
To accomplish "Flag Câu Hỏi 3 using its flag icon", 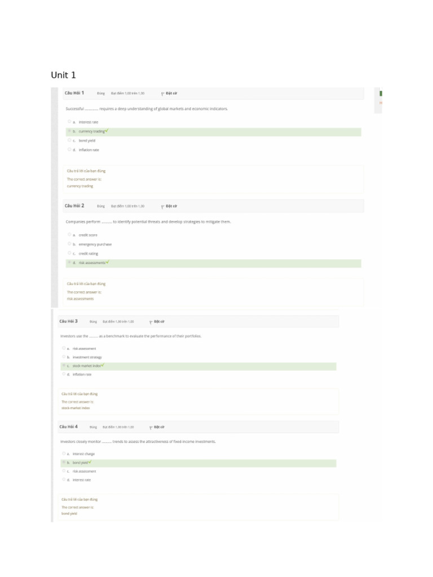I will click(151, 322).
